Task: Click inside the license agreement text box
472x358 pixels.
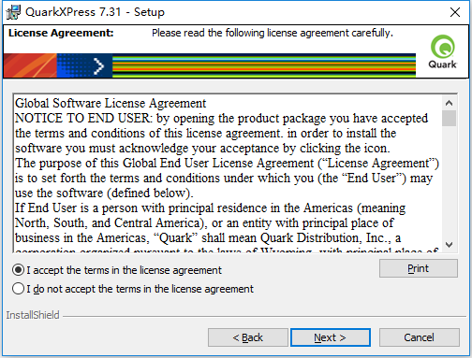Action: pyautogui.click(x=228, y=173)
